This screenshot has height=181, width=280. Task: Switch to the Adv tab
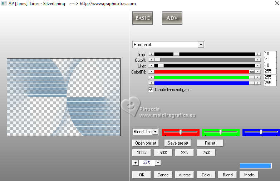pos(172,18)
